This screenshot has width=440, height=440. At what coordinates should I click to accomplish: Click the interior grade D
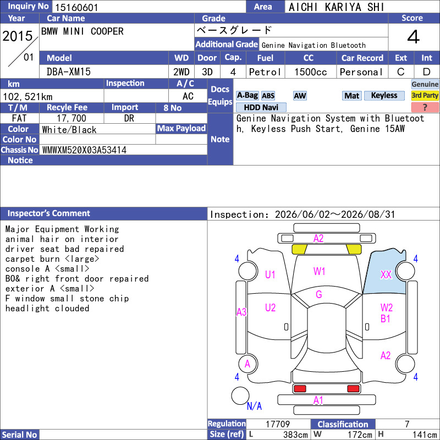coord(427,72)
